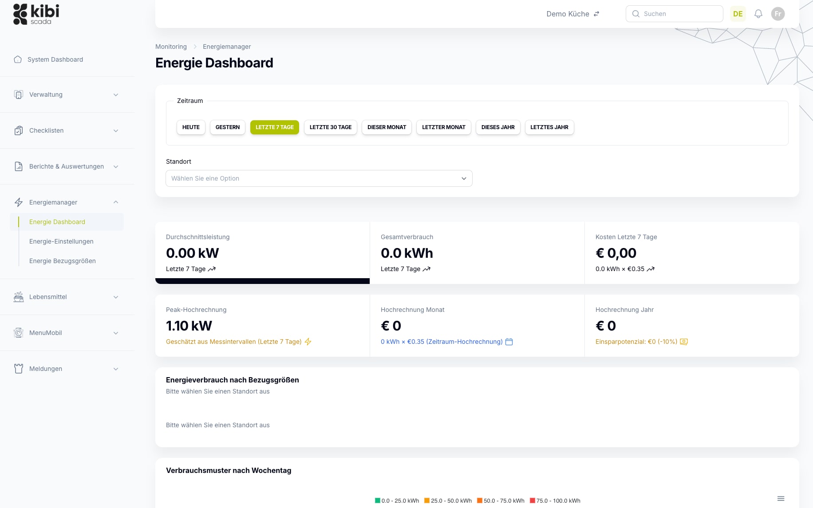Open the user avatar Fr menu
Viewport: 813px width, 508px height.
click(x=778, y=14)
